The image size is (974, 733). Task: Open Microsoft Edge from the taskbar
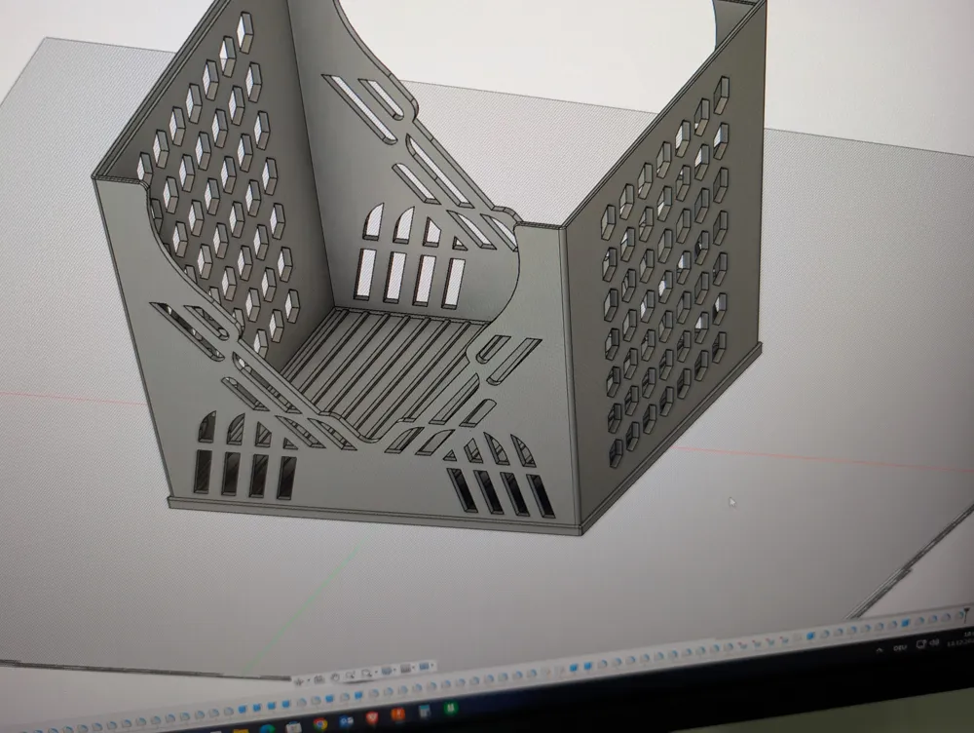click(267, 729)
